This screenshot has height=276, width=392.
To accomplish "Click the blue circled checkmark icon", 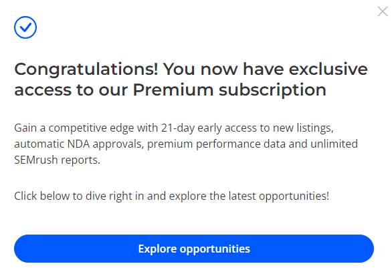I will pyautogui.click(x=25, y=27).
